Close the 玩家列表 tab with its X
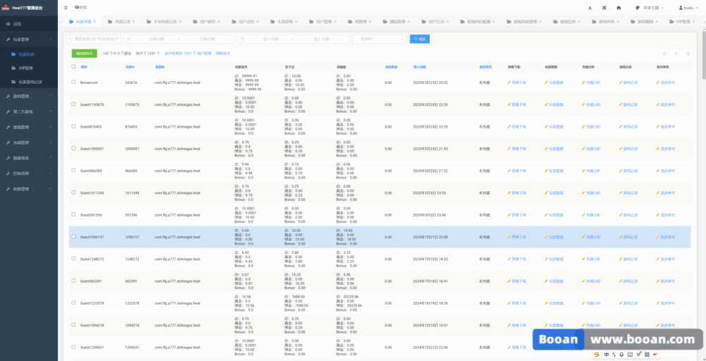 coord(95,22)
